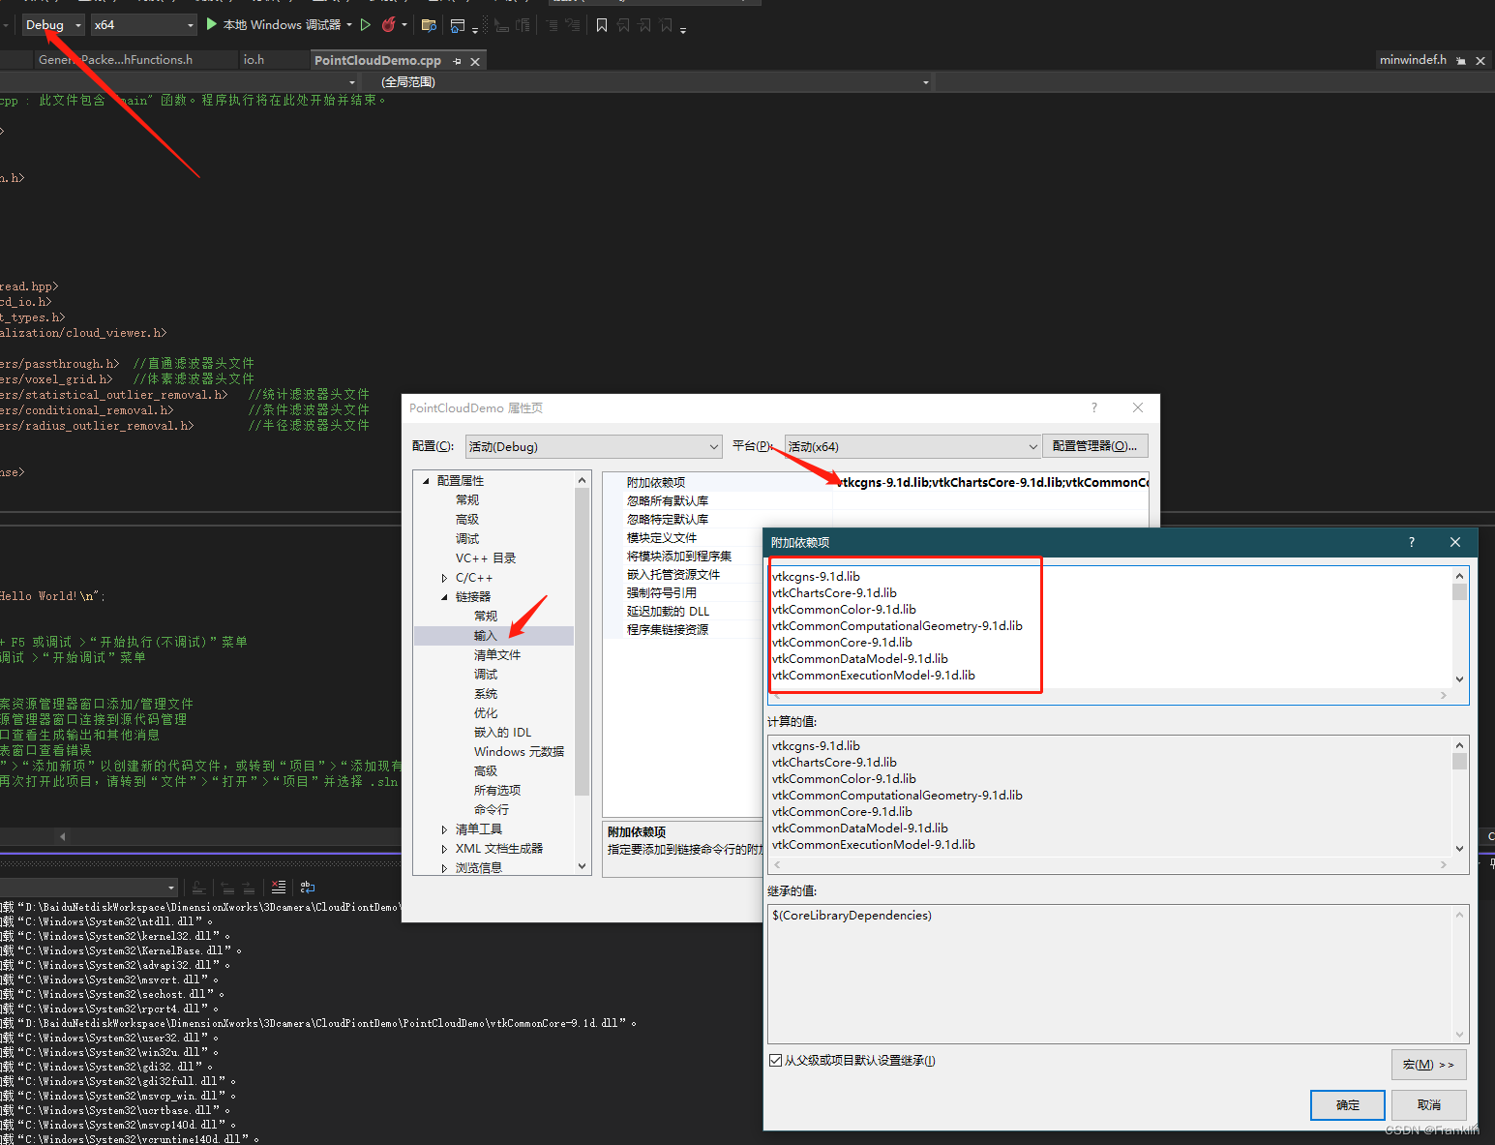The height and width of the screenshot is (1145, 1495).
Task: Start without debugging outline play icon
Action: pyautogui.click(x=365, y=24)
